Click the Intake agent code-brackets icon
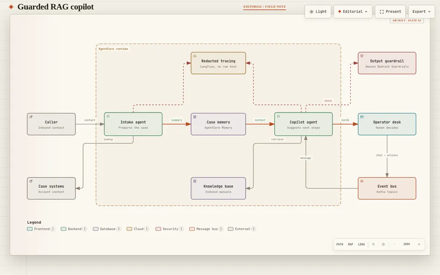Screen dimensions: 440x275 tap(108, 116)
